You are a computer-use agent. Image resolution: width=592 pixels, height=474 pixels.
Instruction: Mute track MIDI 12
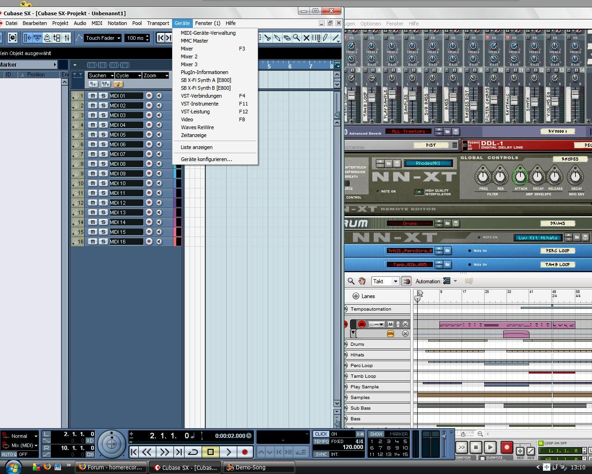point(92,203)
